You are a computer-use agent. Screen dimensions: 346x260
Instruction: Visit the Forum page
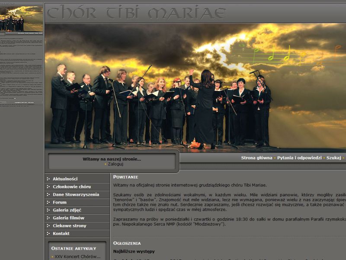(x=60, y=202)
